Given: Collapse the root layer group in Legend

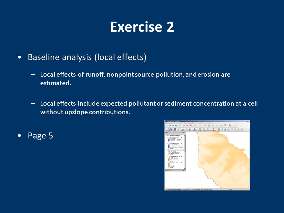Looking at the screenshot, I should click(x=166, y=136).
